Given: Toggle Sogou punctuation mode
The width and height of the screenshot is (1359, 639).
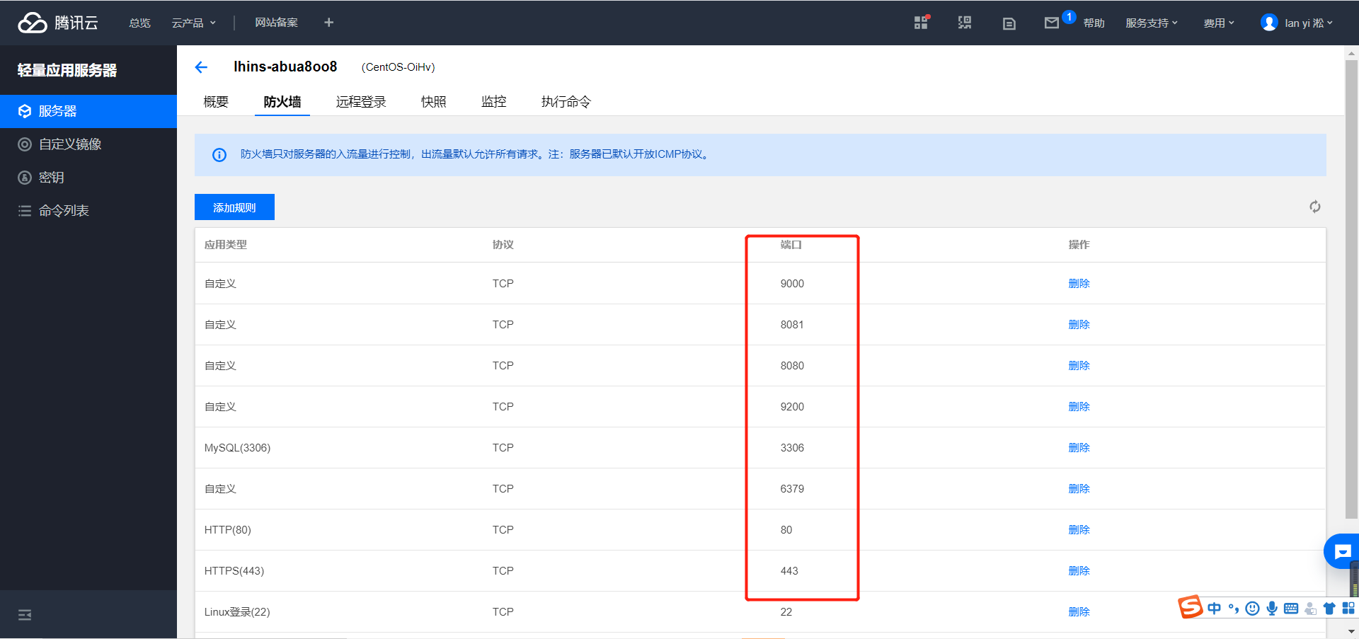Looking at the screenshot, I should pyautogui.click(x=1234, y=608).
